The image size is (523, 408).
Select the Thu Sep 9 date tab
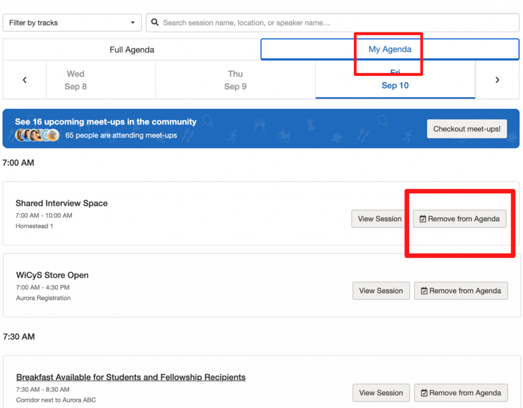point(235,80)
